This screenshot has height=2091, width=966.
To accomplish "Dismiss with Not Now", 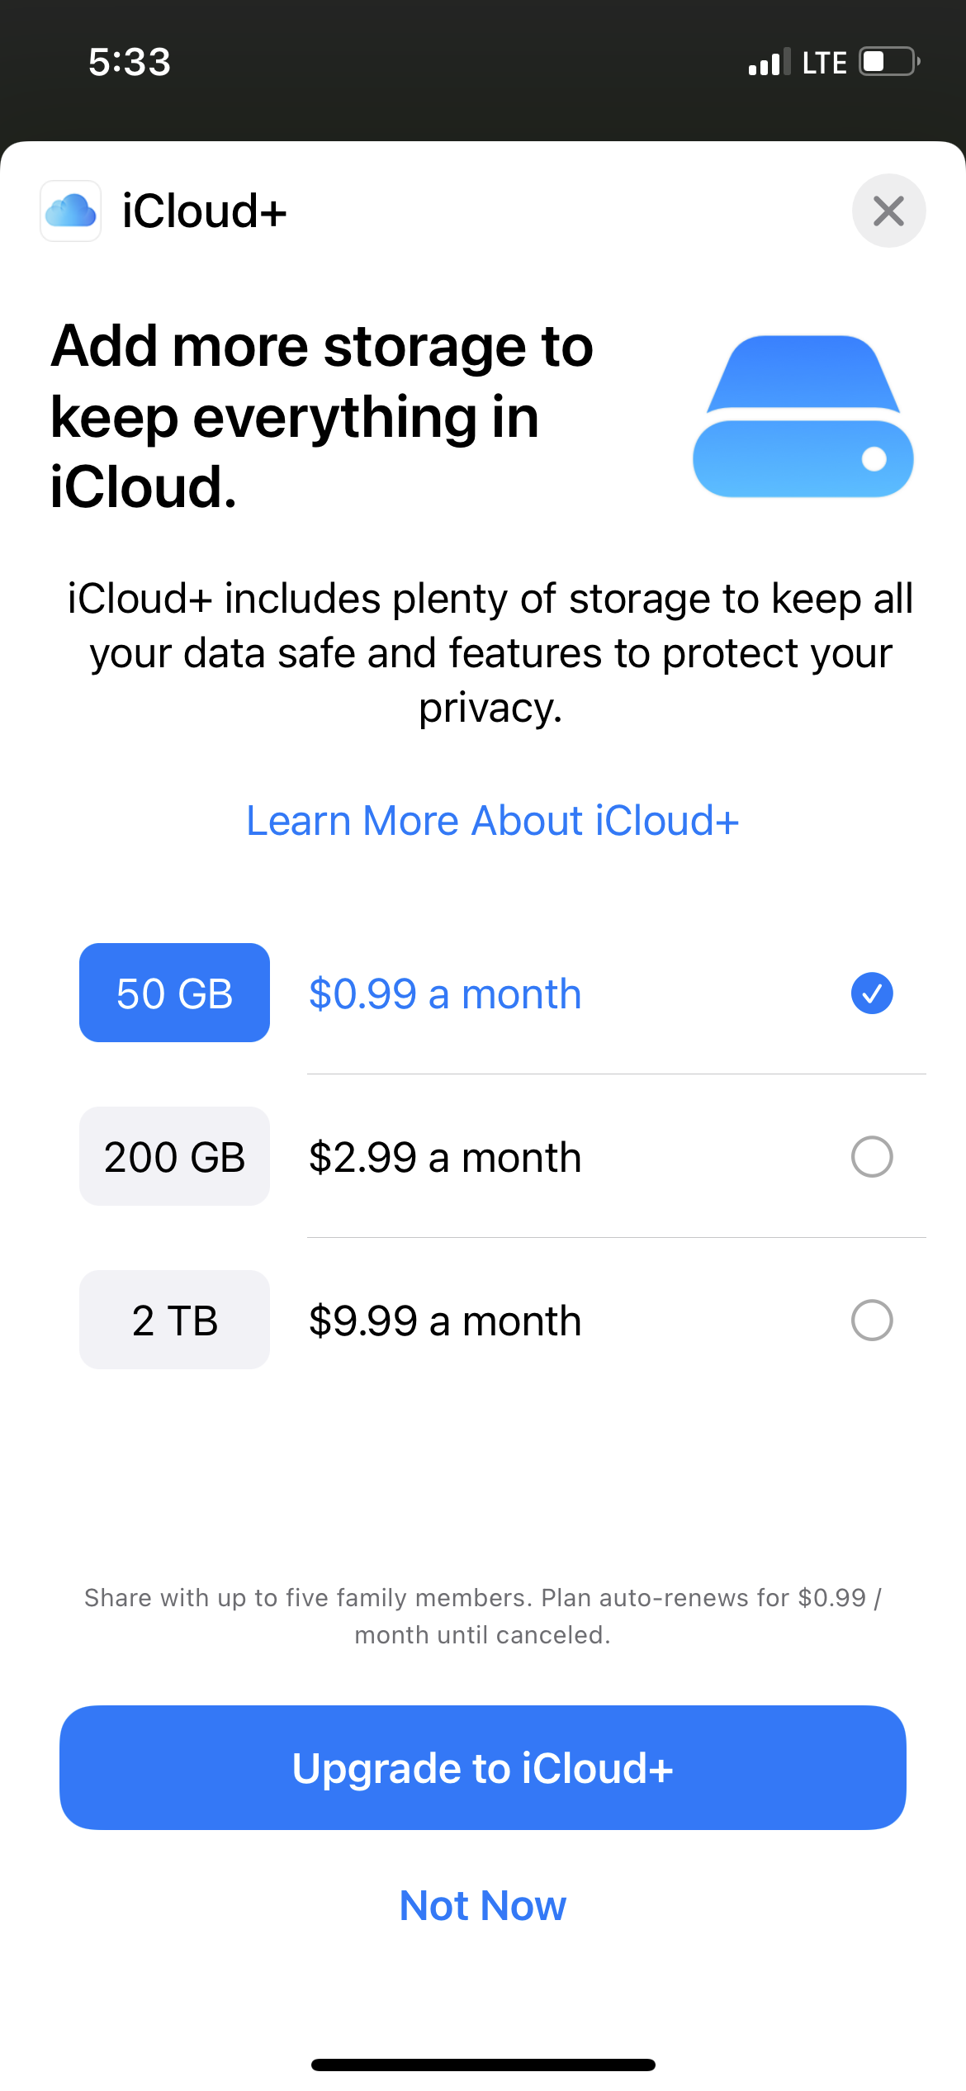I will (x=483, y=1906).
